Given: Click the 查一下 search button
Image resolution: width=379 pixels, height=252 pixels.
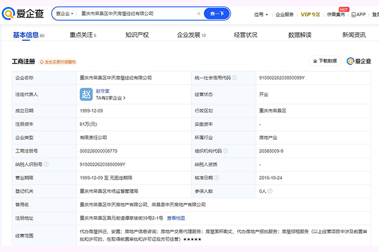Looking at the screenshot, I should pos(217,13).
